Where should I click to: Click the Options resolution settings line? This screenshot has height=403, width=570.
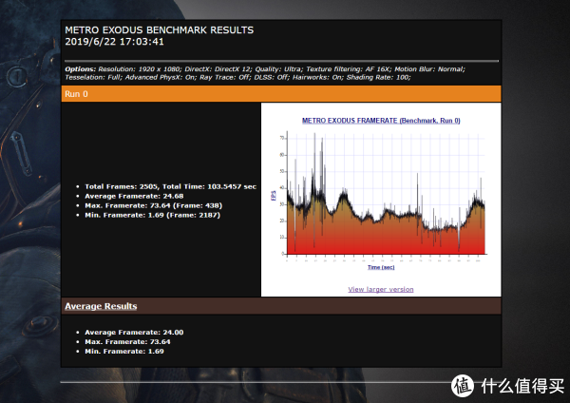point(265,69)
